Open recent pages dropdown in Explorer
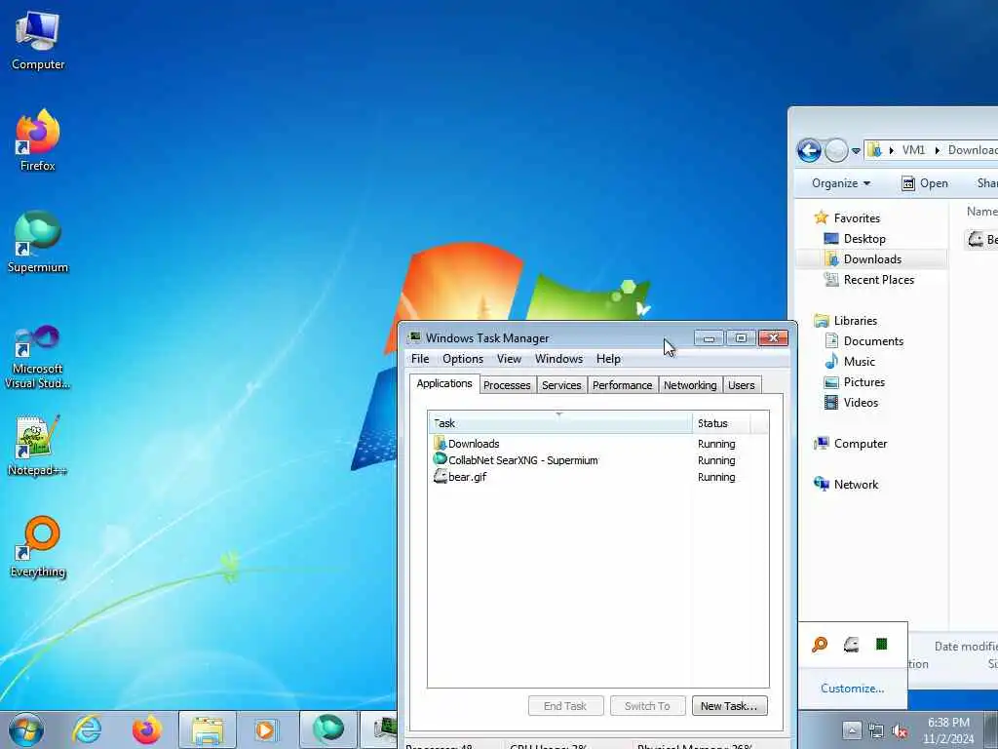The height and width of the screenshot is (749, 998). click(x=856, y=151)
